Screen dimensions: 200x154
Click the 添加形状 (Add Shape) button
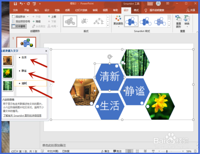[19, 17]
